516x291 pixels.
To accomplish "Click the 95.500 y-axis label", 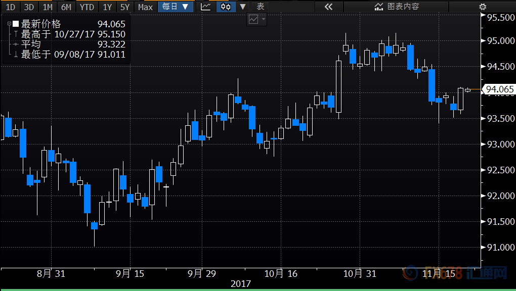I will tap(500, 18).
